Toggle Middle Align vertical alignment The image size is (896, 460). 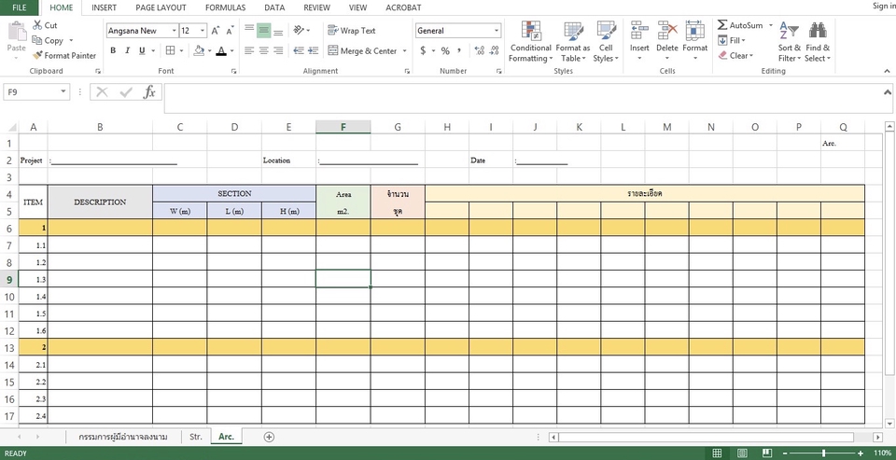click(263, 30)
